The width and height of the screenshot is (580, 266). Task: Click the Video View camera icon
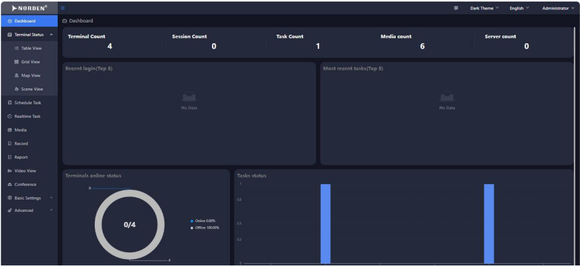pyautogui.click(x=10, y=171)
